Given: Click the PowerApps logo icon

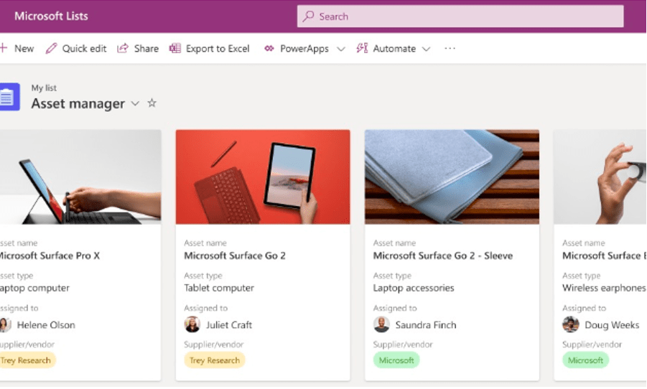Looking at the screenshot, I should [269, 48].
